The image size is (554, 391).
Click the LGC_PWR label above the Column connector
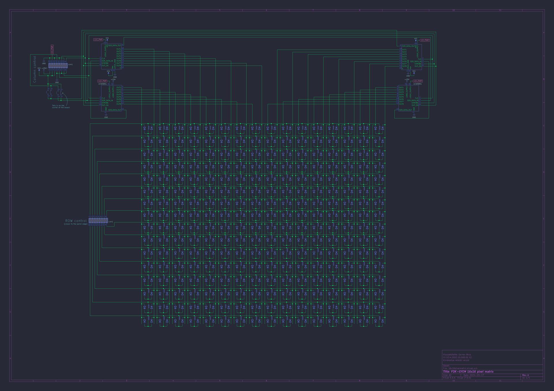pyautogui.click(x=52, y=49)
